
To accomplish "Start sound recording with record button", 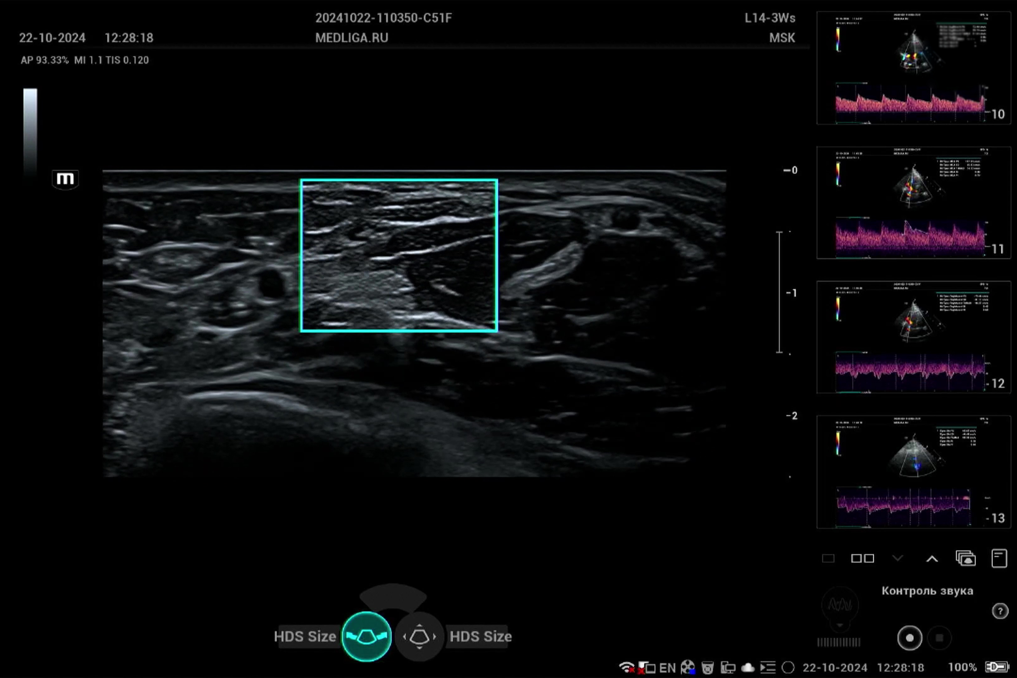I will click(x=909, y=638).
